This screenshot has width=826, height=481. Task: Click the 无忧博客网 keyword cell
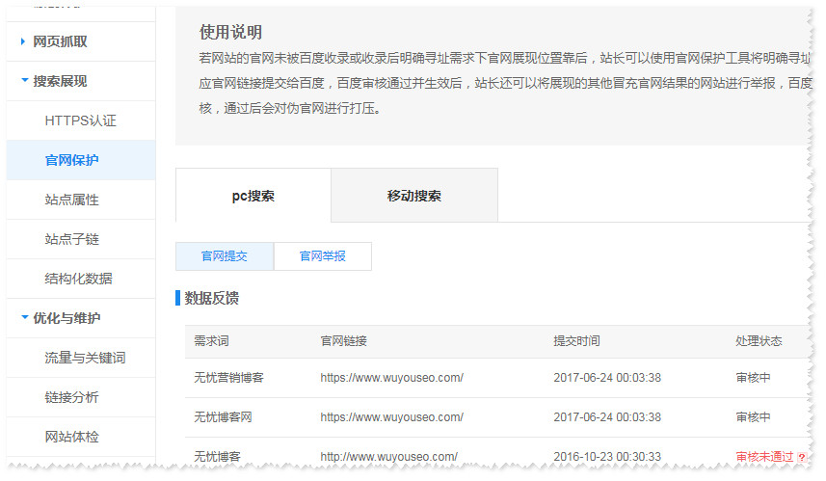tap(223, 417)
